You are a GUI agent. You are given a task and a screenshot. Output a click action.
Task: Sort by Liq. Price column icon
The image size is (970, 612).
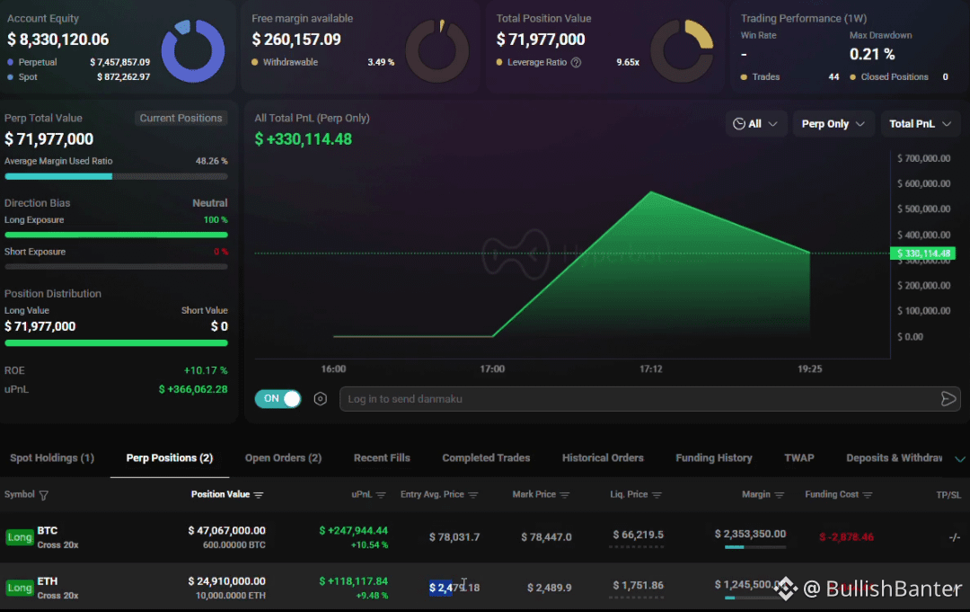[657, 495]
